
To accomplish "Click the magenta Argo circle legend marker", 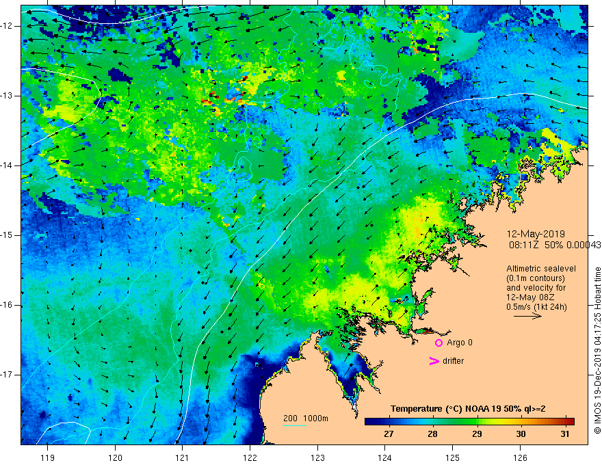I will click(x=439, y=343).
